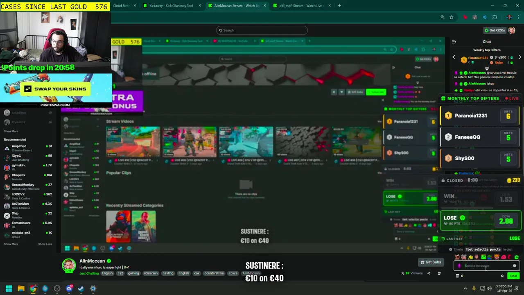Open the emoji picker in chat box
Image resolution: width=524 pixels, height=295 pixels.
click(x=515, y=265)
